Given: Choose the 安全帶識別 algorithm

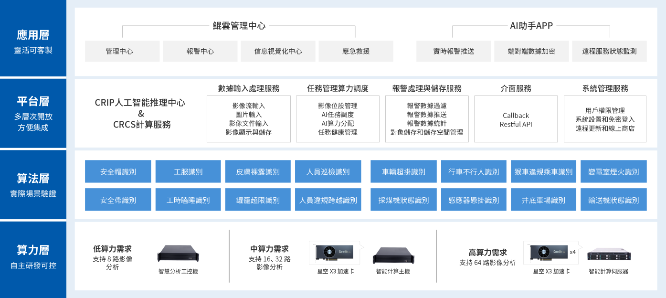Looking at the screenshot, I should [118, 200].
